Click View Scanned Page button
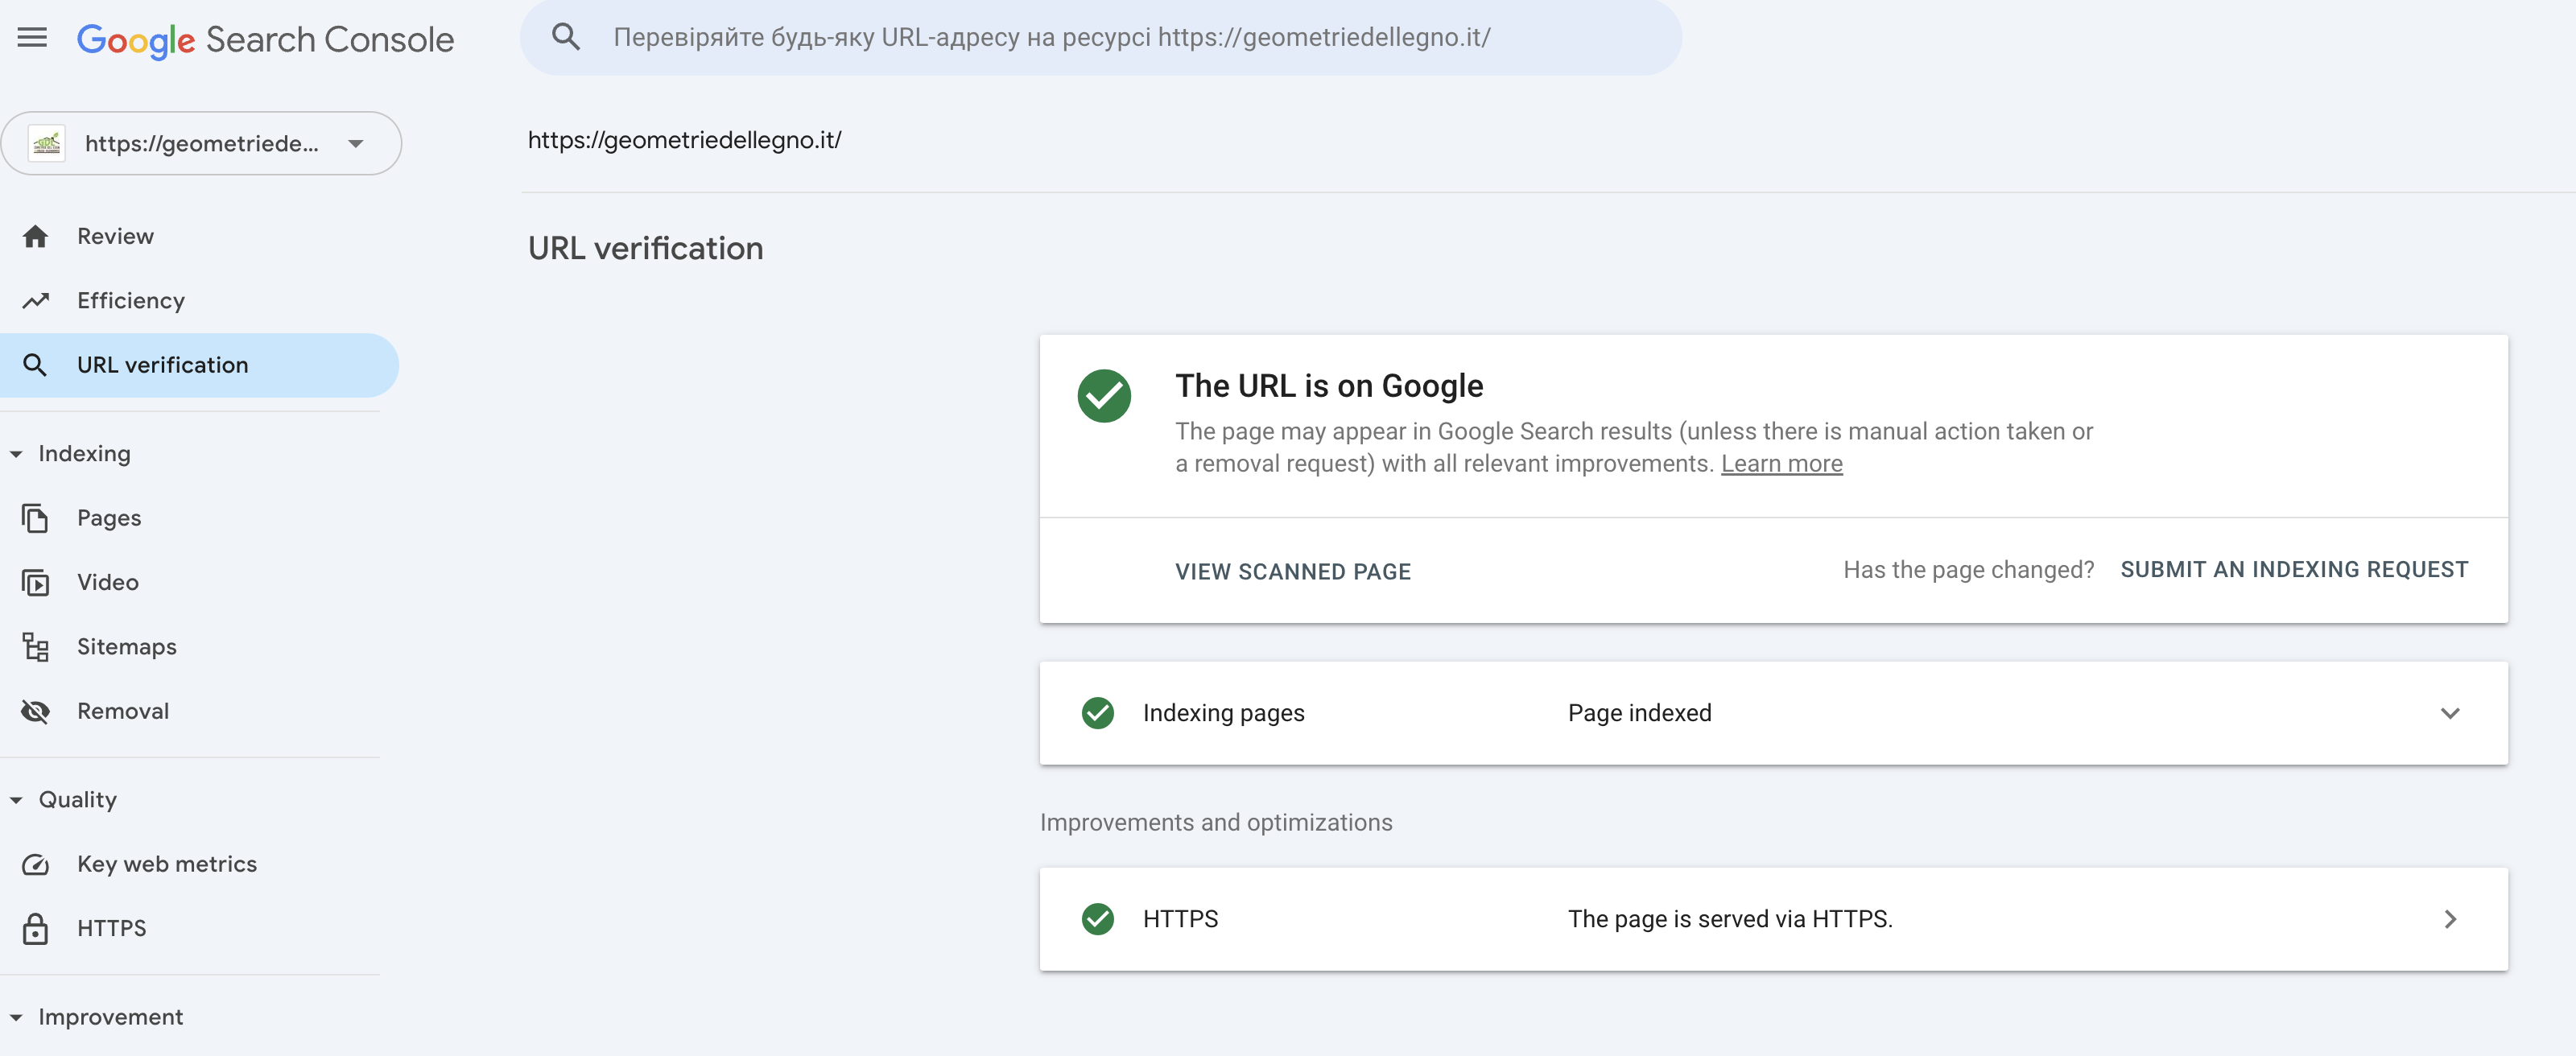The image size is (2576, 1056). point(1292,571)
